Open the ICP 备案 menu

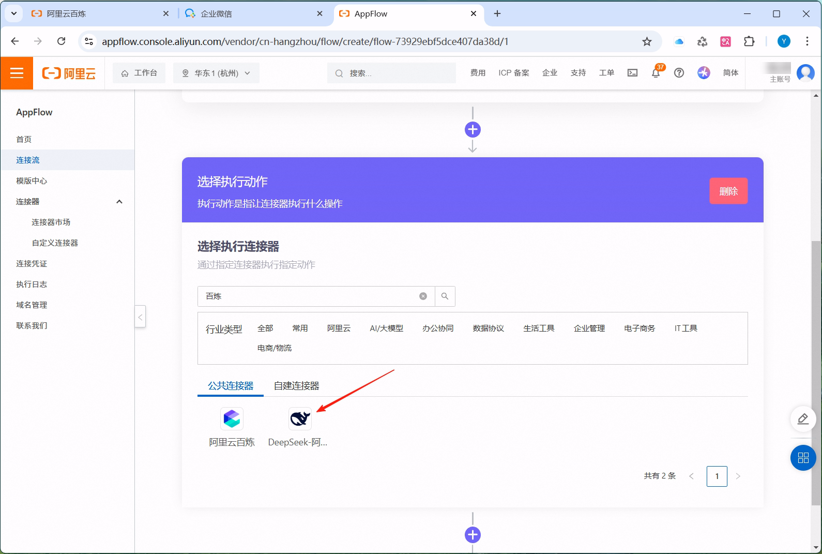513,73
